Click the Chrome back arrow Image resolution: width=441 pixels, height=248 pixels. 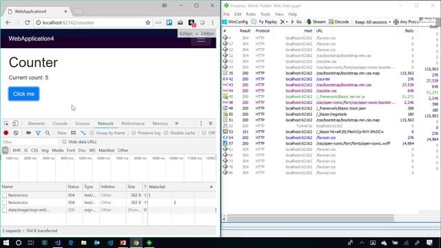coord(8,23)
